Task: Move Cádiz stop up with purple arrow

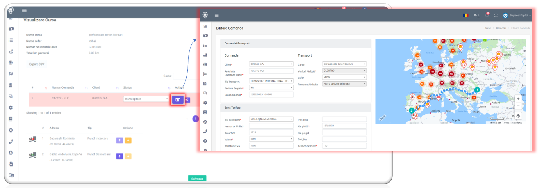Action: click(120, 156)
